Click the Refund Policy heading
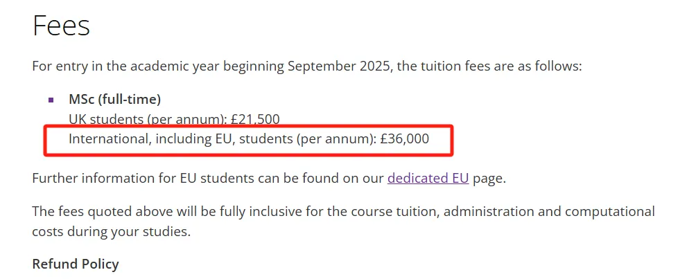Image resolution: width=680 pixels, height=279 pixels. pyautogui.click(x=76, y=264)
